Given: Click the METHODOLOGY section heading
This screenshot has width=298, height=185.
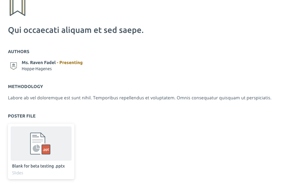Looking at the screenshot, I should (25, 87).
